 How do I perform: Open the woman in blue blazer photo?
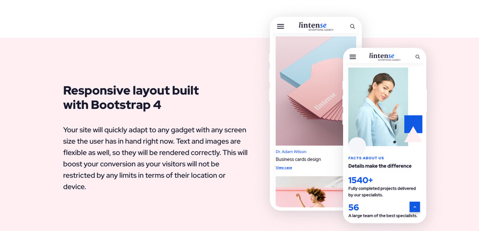pyautogui.click(x=378, y=107)
